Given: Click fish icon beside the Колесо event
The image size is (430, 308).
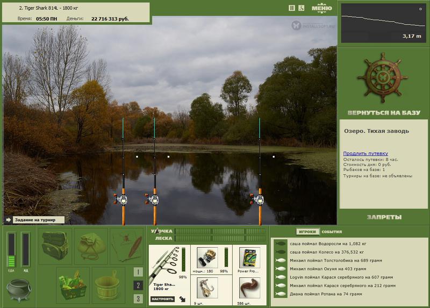Looking at the screenshot, I should (x=281, y=252).
